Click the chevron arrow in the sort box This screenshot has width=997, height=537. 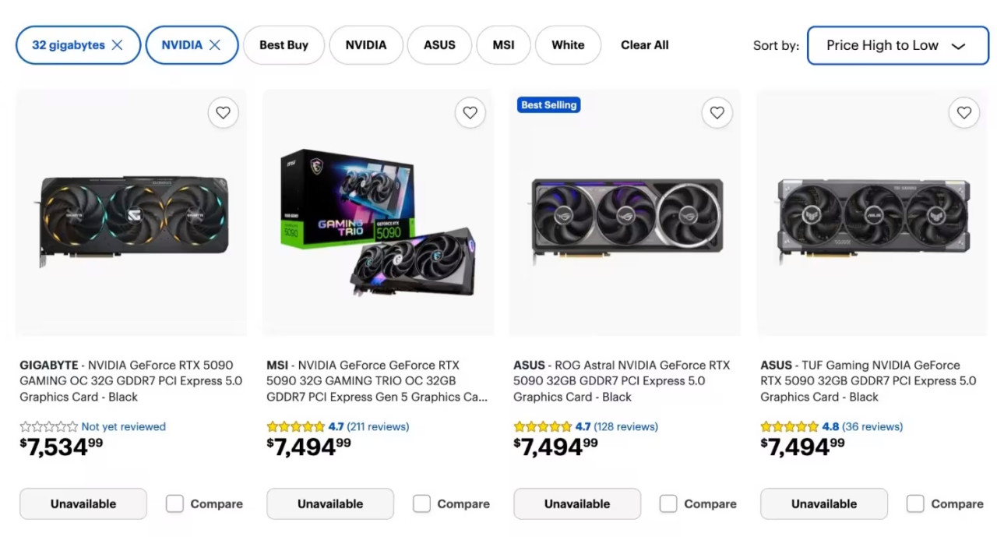tap(959, 46)
